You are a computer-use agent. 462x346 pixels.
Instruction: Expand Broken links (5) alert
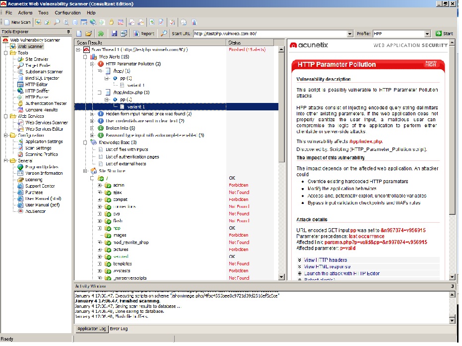coord(92,128)
